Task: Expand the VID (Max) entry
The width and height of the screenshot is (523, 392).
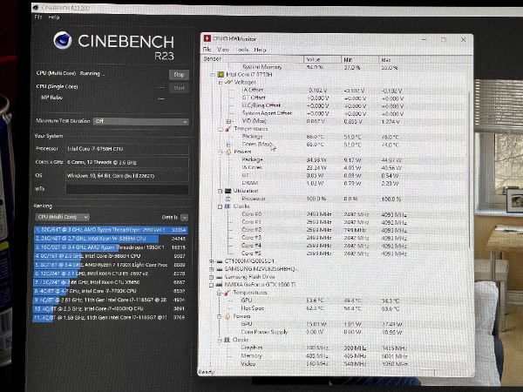Action: (x=228, y=121)
